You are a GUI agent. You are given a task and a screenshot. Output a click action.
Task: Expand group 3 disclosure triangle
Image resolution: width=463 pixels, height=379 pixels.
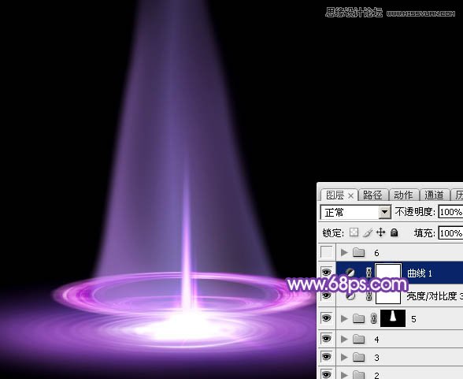click(x=343, y=358)
